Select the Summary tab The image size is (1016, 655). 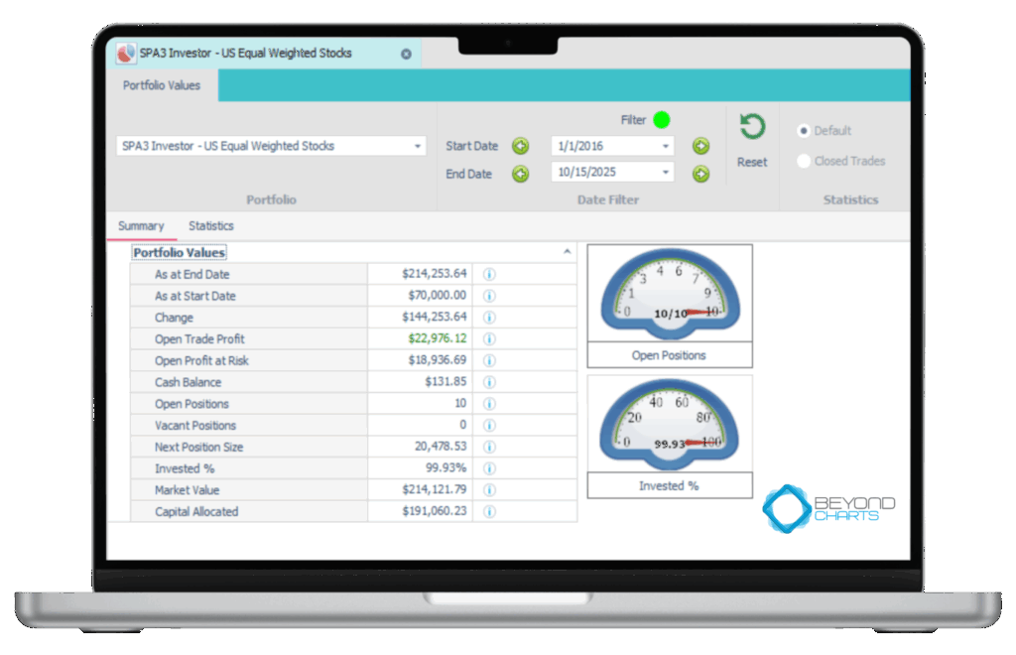click(x=141, y=226)
